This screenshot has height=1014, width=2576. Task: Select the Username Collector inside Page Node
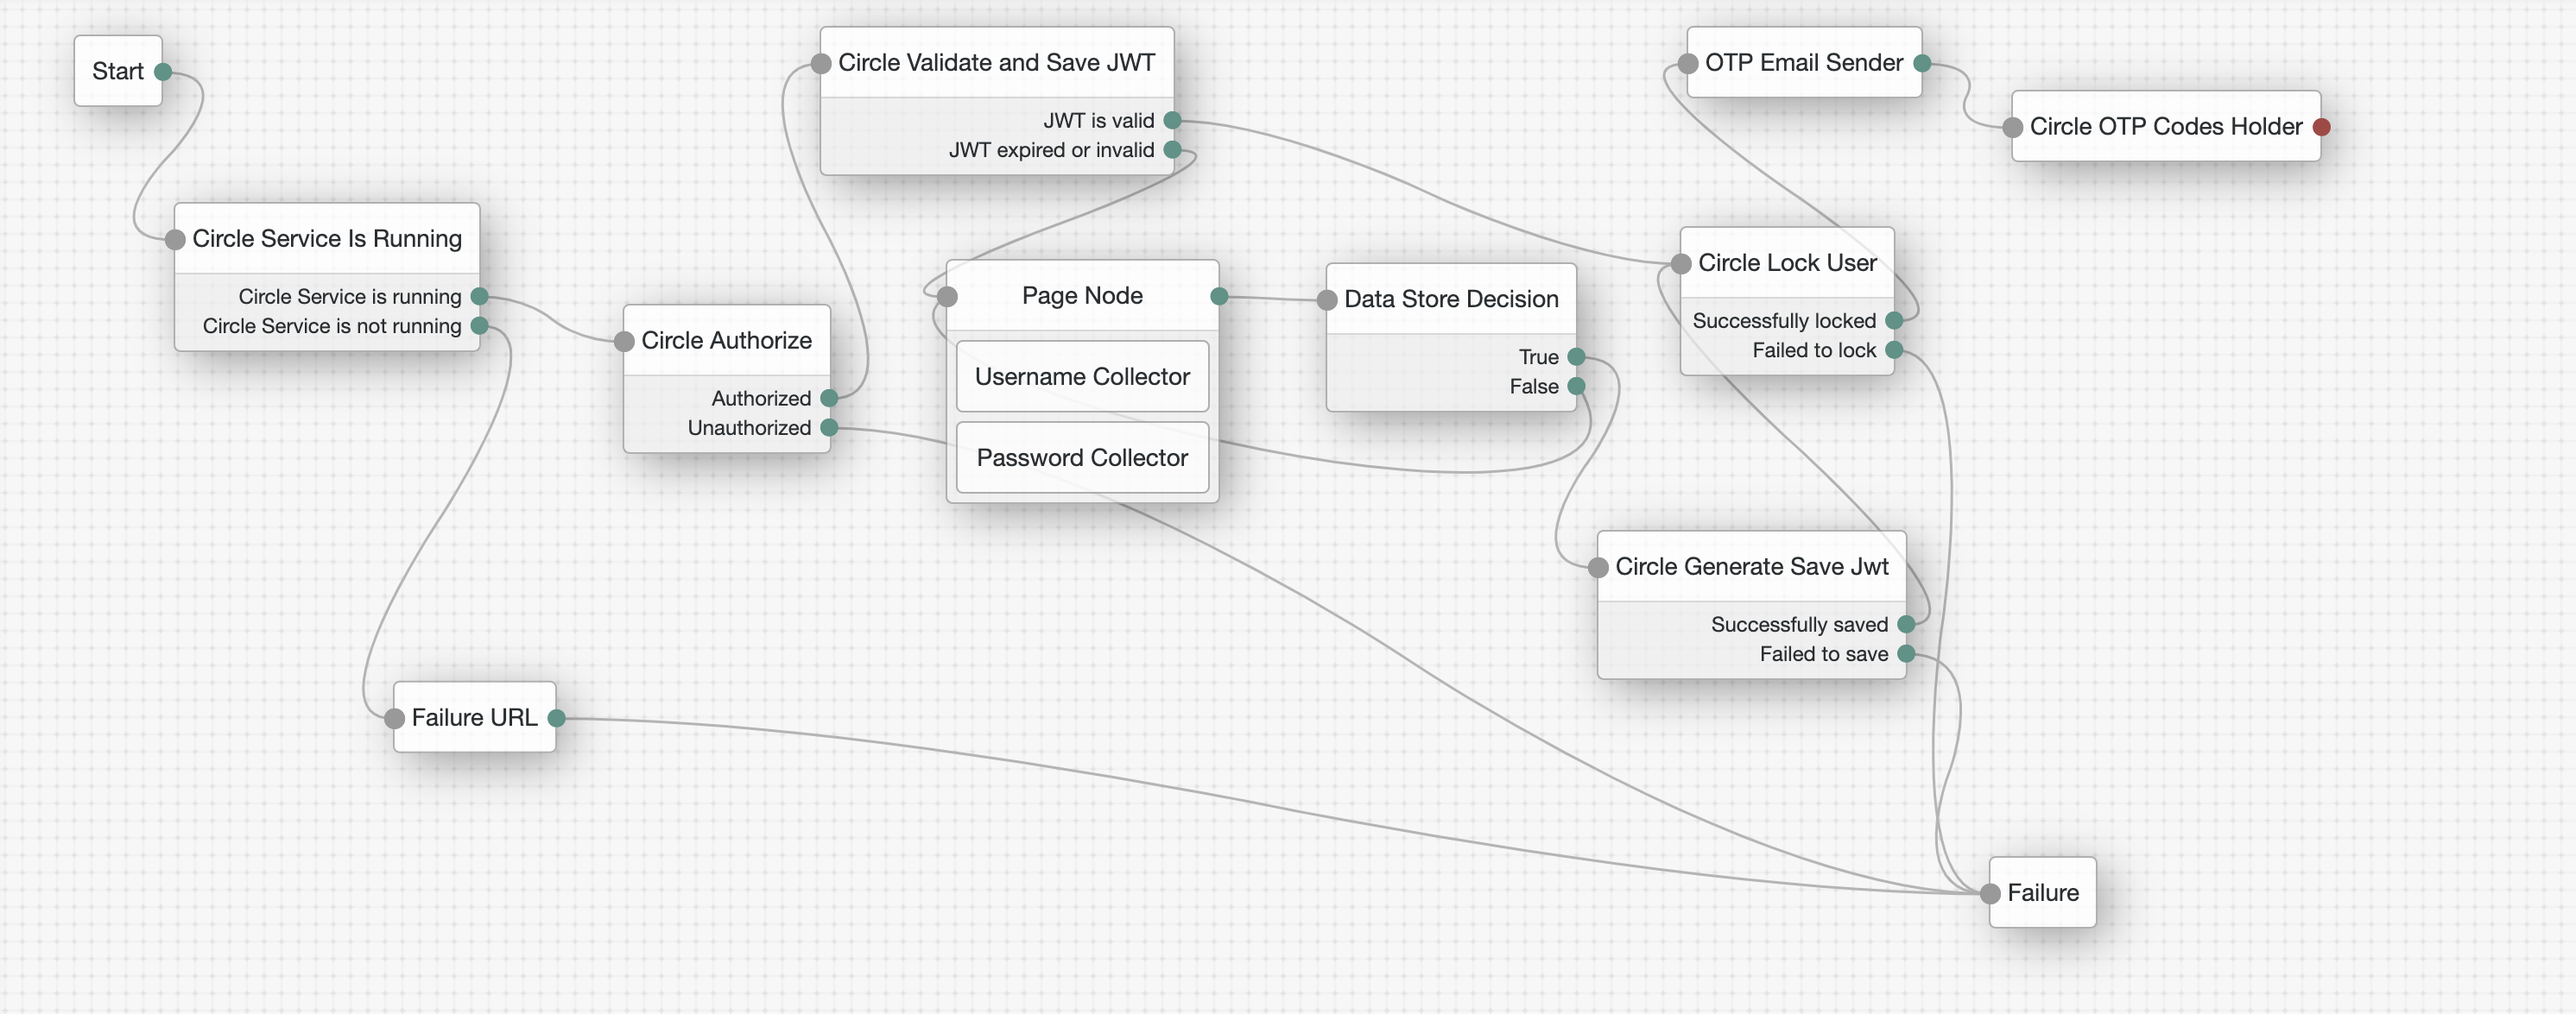(1082, 376)
